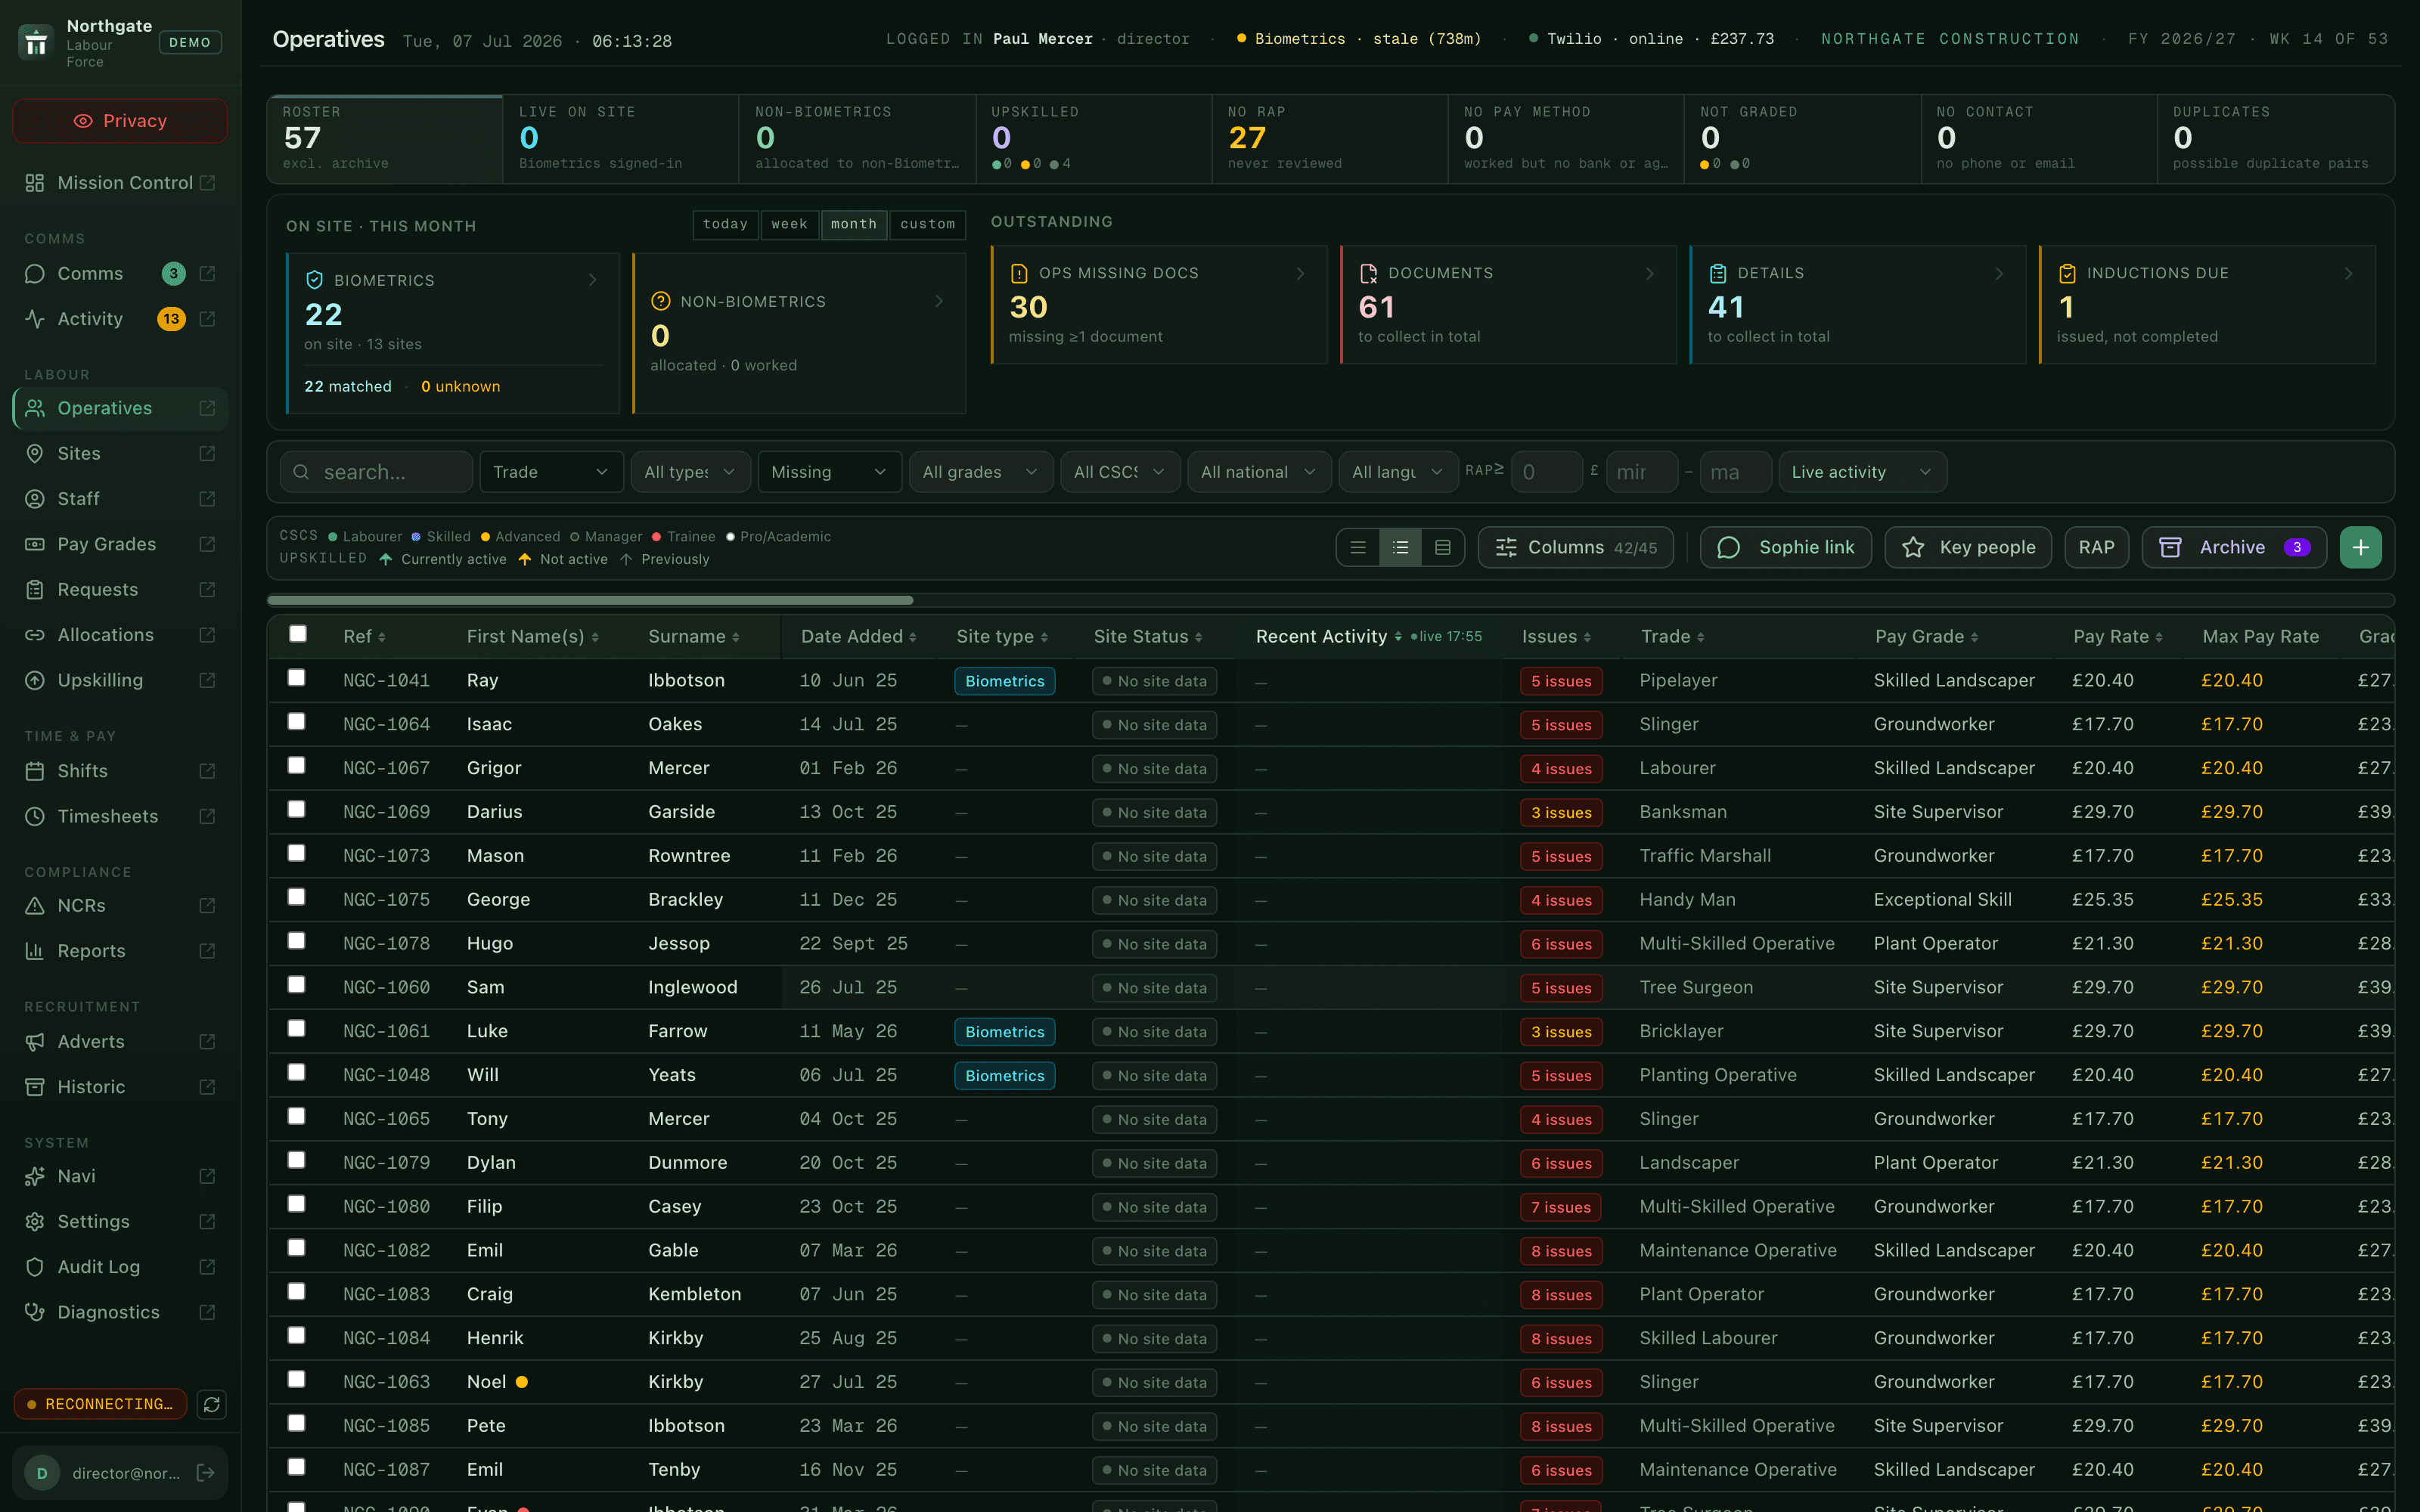The image size is (2420, 1512).
Task: Open Staff pop-out icon
Action: (x=207, y=499)
